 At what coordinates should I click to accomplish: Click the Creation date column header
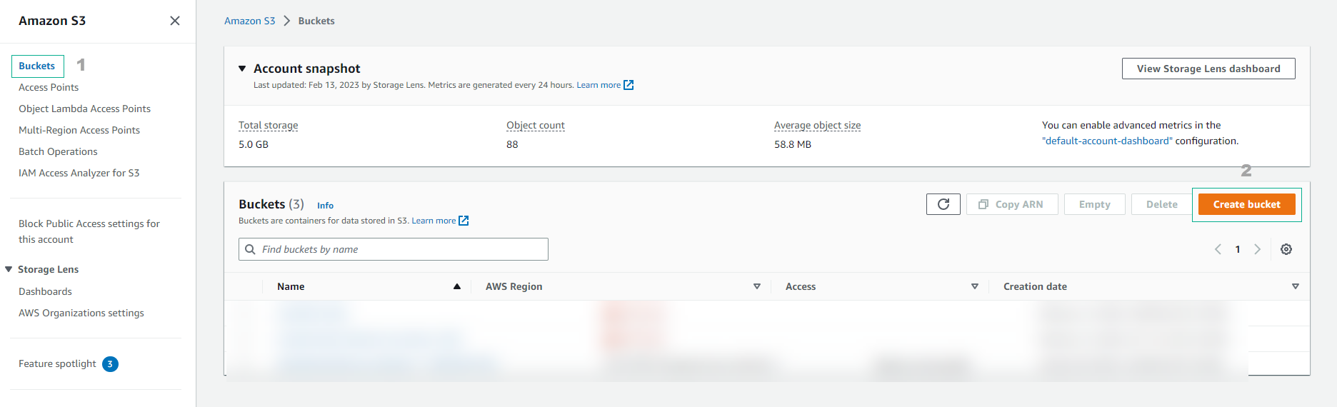1035,286
